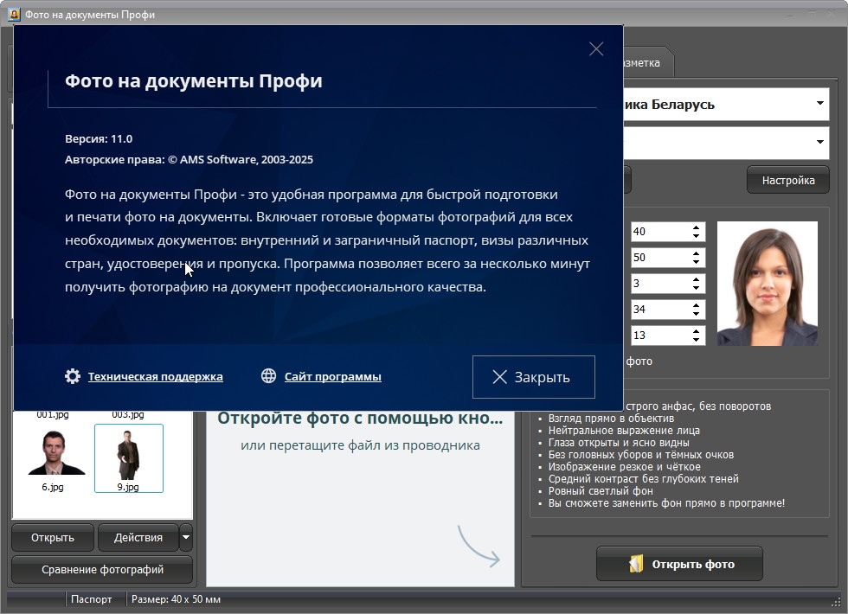Click the input field with value 50
Viewport: 848px width, 614px height.
[659, 258]
